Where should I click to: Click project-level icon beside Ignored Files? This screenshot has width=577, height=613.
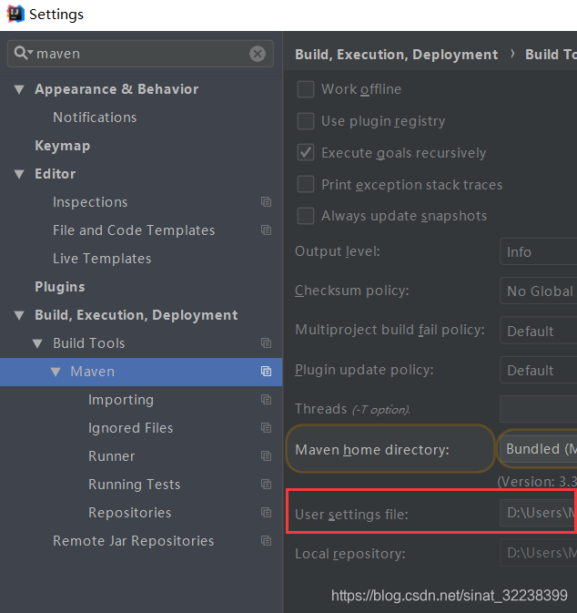click(x=266, y=428)
